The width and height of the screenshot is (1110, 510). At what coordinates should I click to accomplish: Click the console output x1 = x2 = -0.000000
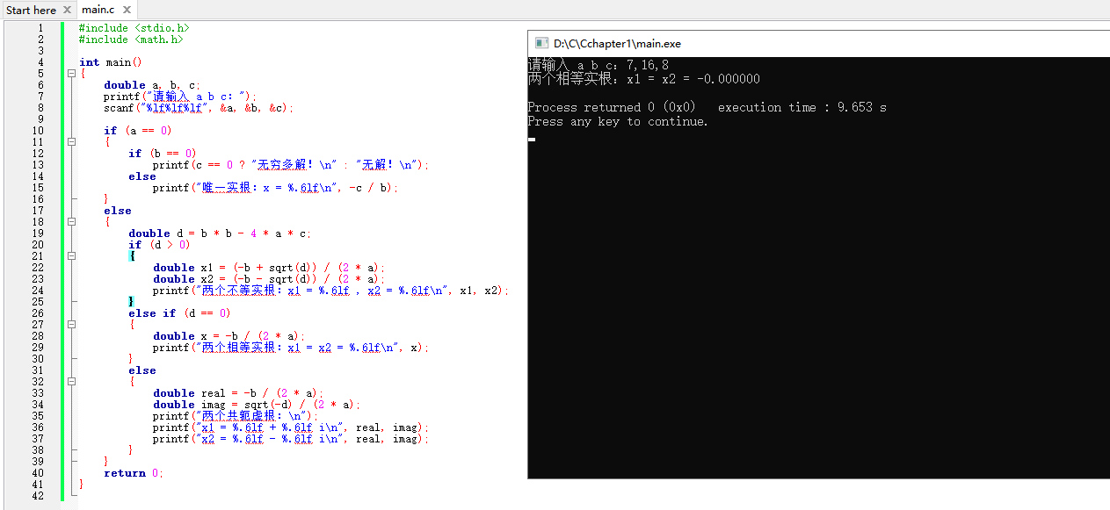pyautogui.click(x=693, y=79)
